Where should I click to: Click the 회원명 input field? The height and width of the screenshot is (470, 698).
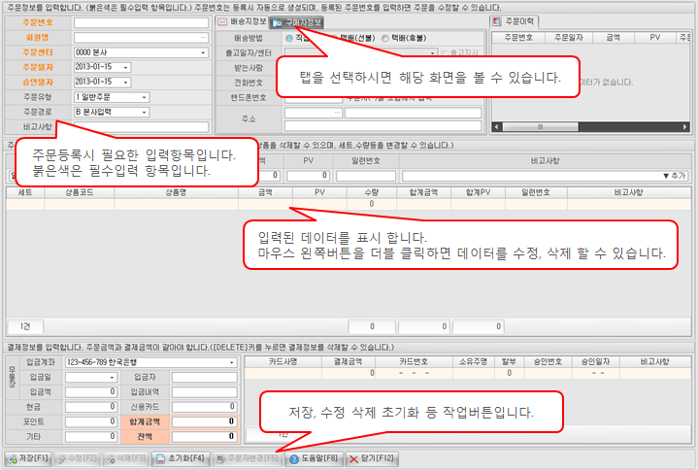141,38
